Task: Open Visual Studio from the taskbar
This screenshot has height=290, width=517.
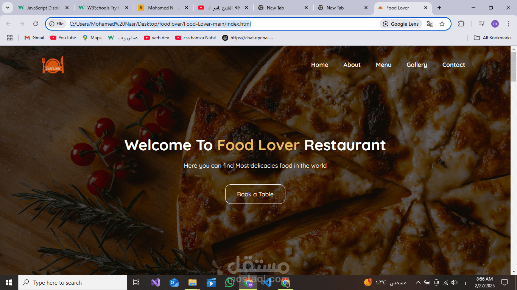Action: [156, 282]
